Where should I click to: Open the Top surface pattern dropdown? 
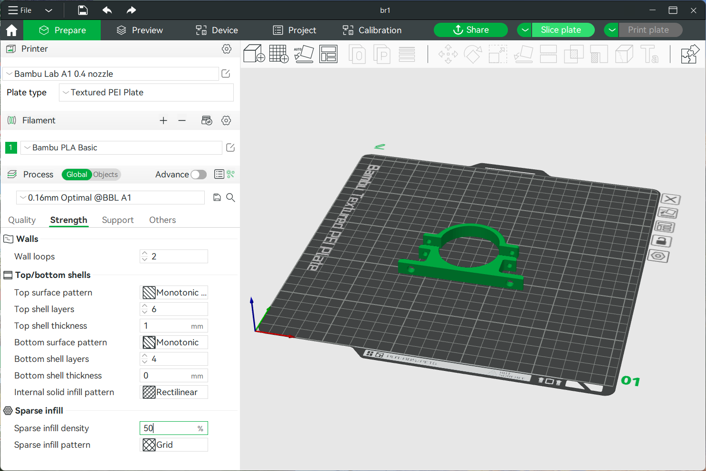pyautogui.click(x=174, y=293)
